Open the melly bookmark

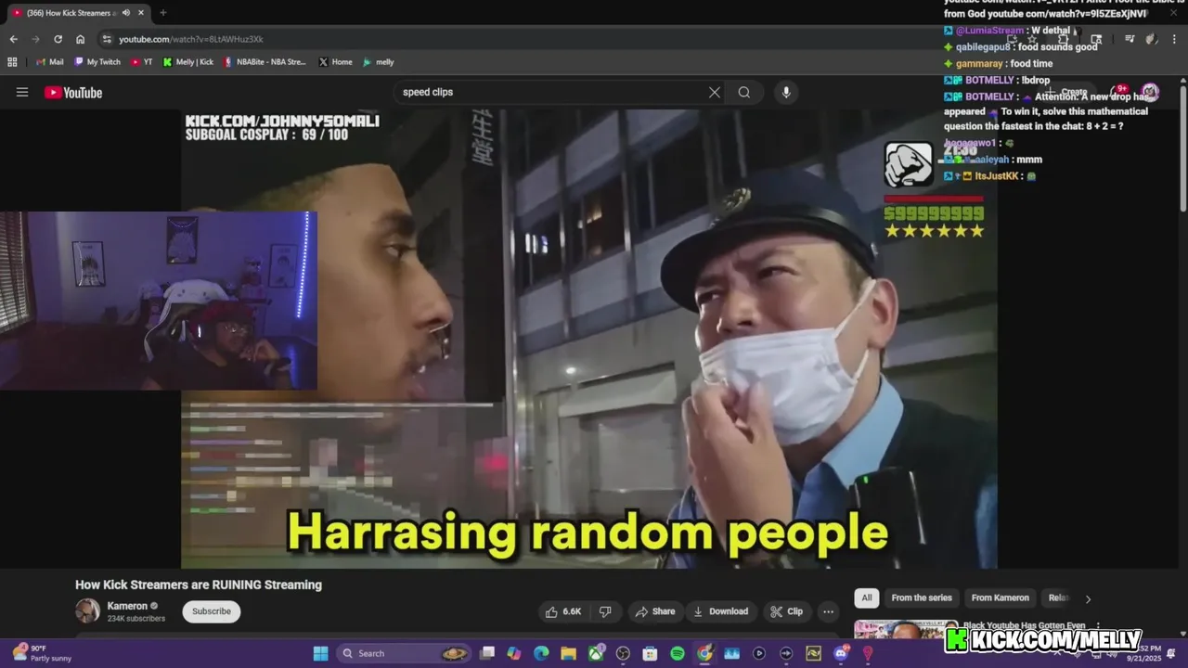click(x=378, y=62)
